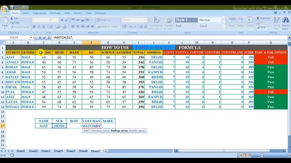The image size is (291, 163).
Task: Click the Page Layout view icon
Action: (245, 155)
